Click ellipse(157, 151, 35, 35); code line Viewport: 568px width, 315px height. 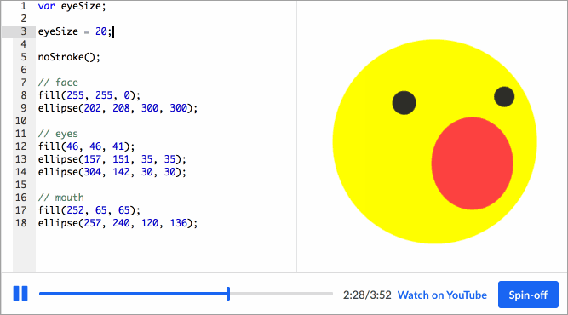112,159
